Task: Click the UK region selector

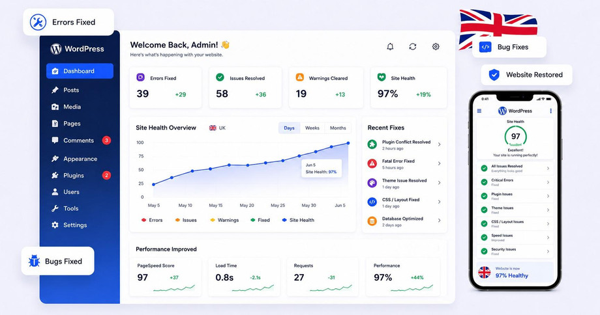Action: point(217,128)
